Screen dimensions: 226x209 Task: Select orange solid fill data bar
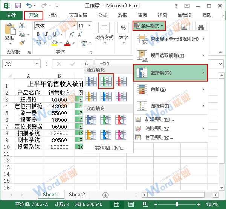[x=91, y=135]
